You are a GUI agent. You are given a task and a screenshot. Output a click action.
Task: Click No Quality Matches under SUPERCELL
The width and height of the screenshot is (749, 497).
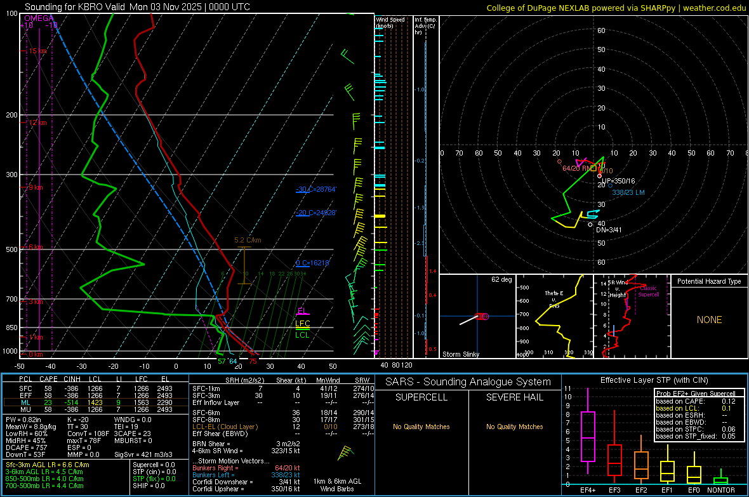coord(421,427)
